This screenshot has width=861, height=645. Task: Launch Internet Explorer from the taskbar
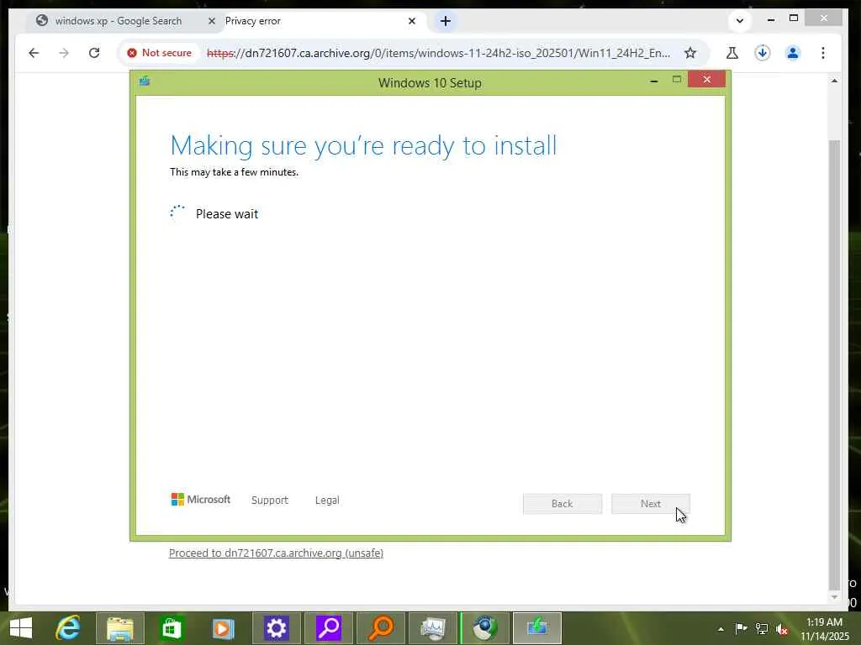68,628
